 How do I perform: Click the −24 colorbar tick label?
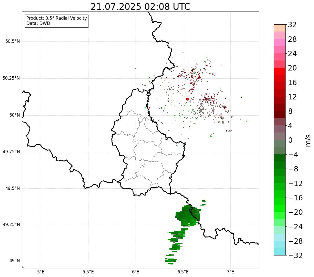295,227
